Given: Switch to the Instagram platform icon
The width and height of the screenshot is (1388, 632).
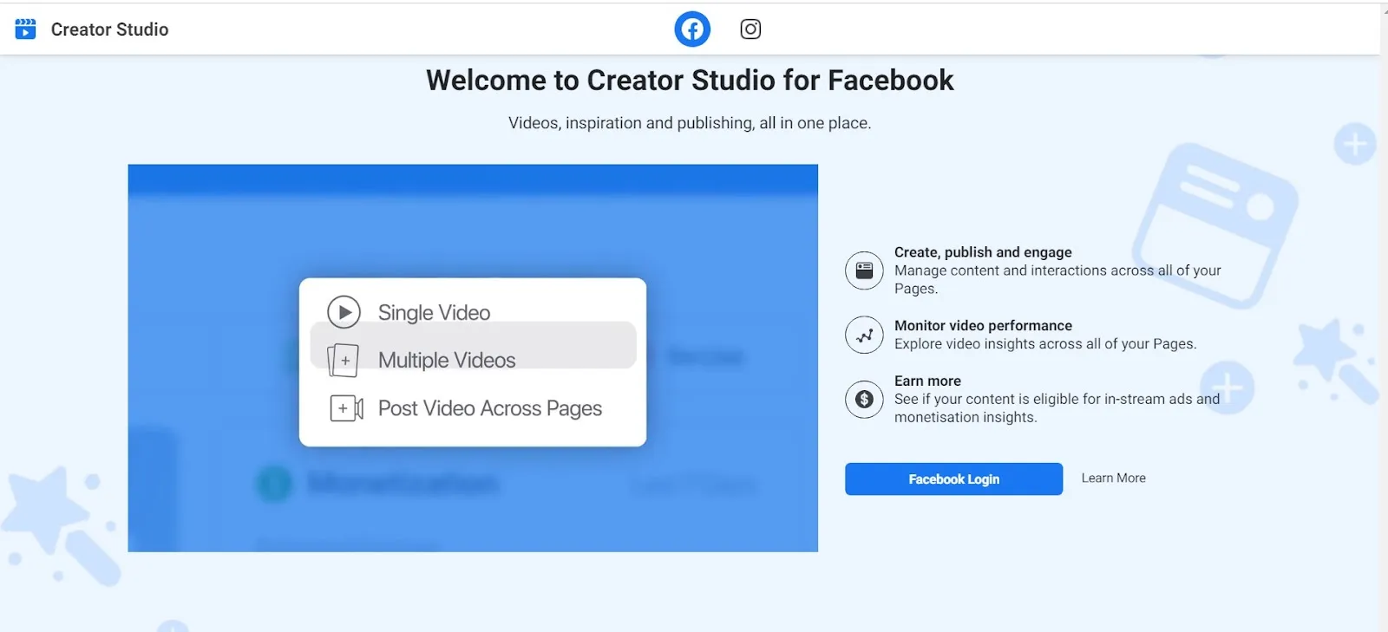Looking at the screenshot, I should pos(750,29).
